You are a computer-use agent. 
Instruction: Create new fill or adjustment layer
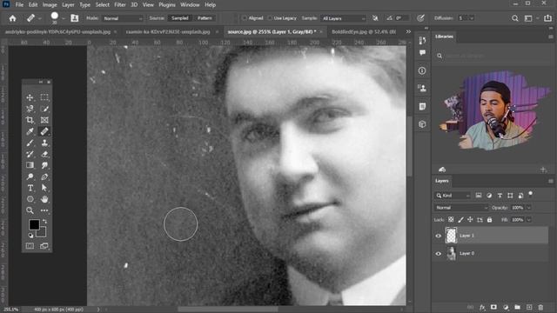point(506,307)
